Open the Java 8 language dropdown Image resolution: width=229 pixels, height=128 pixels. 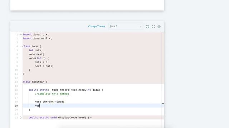point(126,26)
